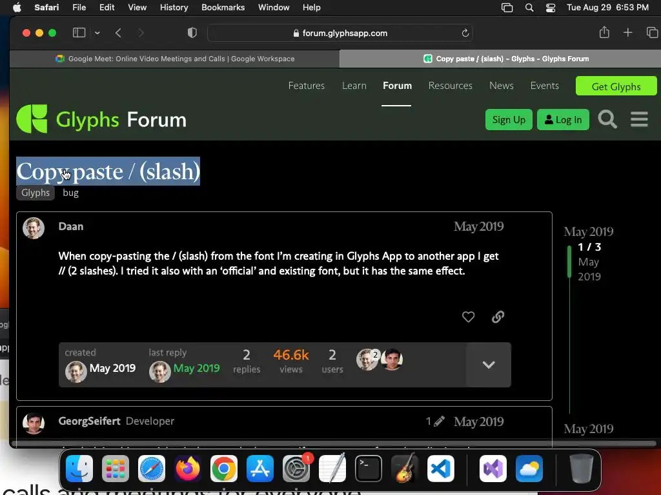Switch to the Google Meet tab
Screen dimensions: 661x495
(174, 59)
